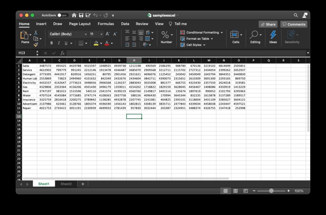326x215 pixels.
Task: Cut selection with the scissors icon
Action: tap(36, 33)
